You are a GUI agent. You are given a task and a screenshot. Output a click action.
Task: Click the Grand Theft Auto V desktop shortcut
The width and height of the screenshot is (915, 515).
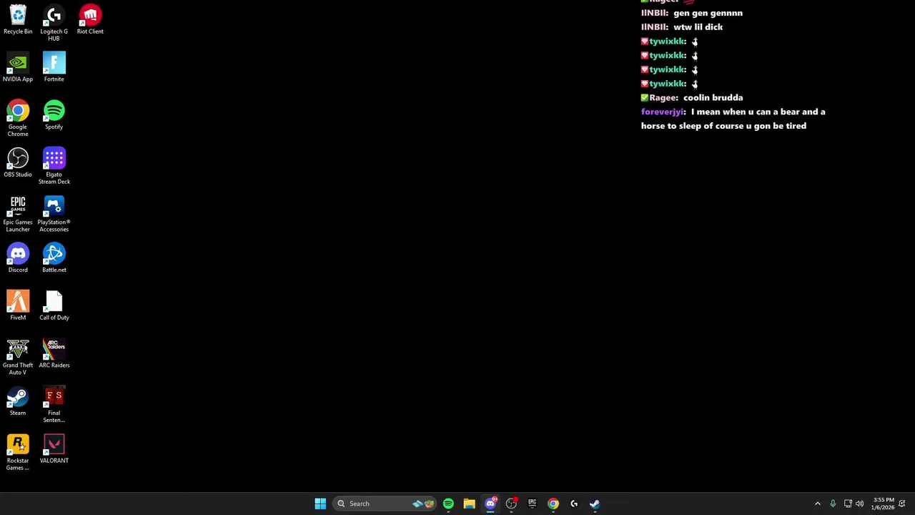pyautogui.click(x=18, y=358)
